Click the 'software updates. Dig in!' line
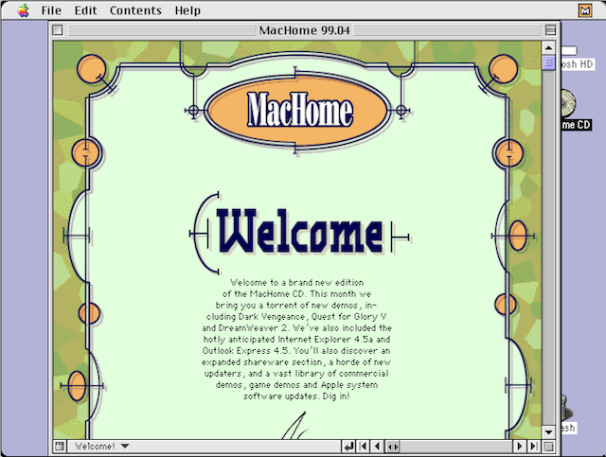This screenshot has height=457, width=606. pyautogui.click(x=296, y=396)
